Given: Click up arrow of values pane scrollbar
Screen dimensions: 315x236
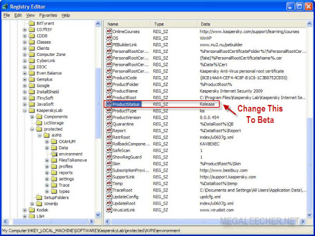Looking at the screenshot, I should [309, 24].
